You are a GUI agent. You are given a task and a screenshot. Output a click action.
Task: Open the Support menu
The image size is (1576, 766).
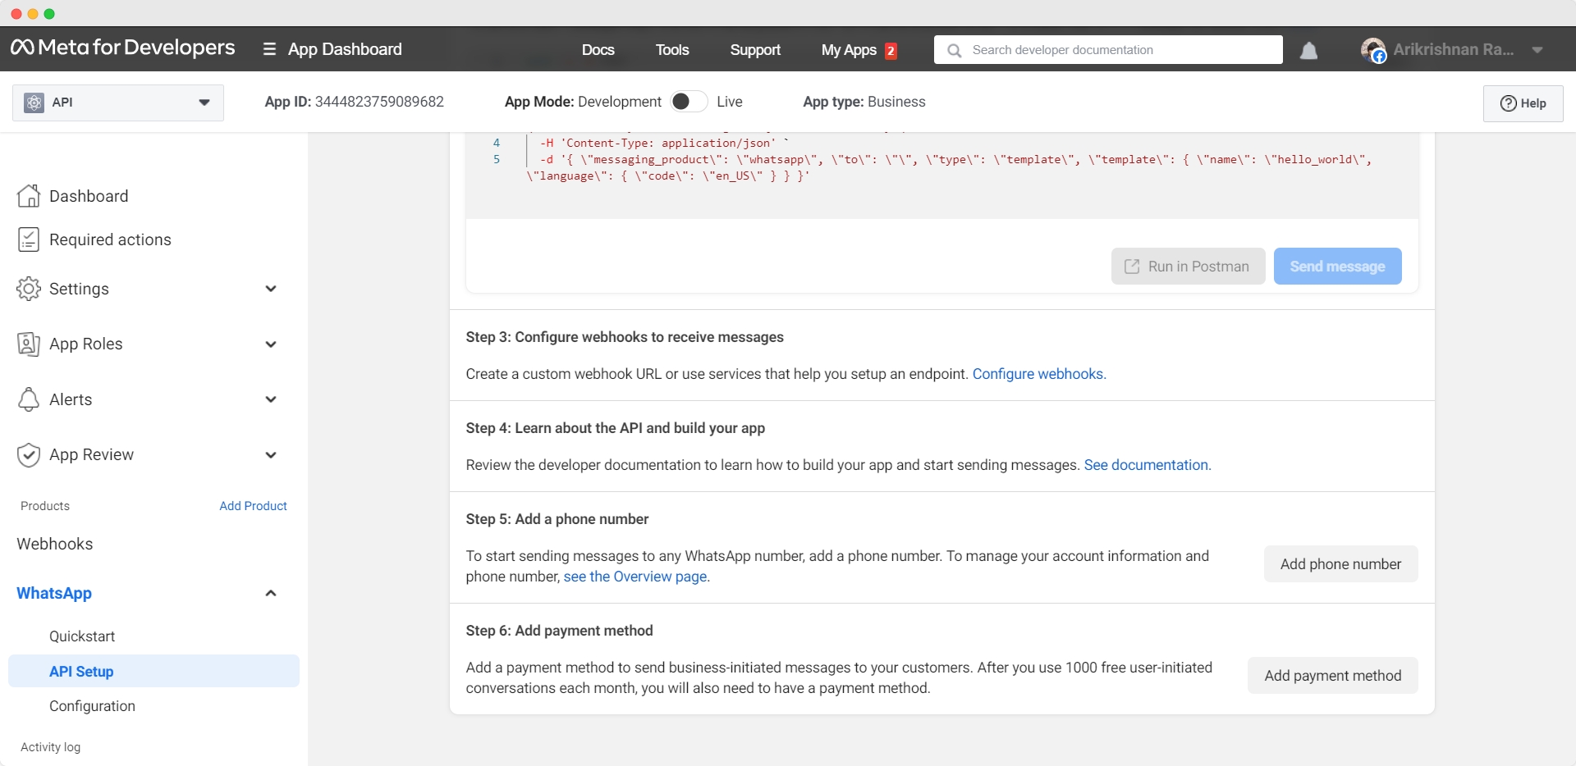755,50
